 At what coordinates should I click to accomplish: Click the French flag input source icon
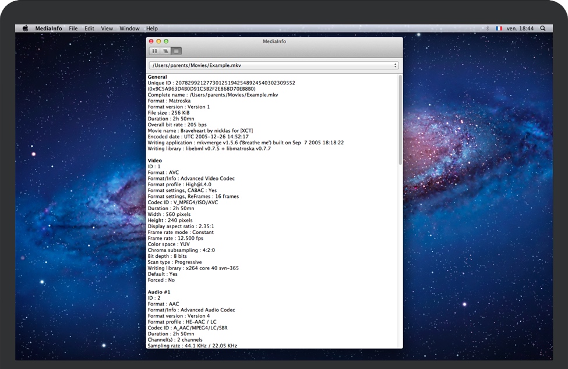click(499, 29)
